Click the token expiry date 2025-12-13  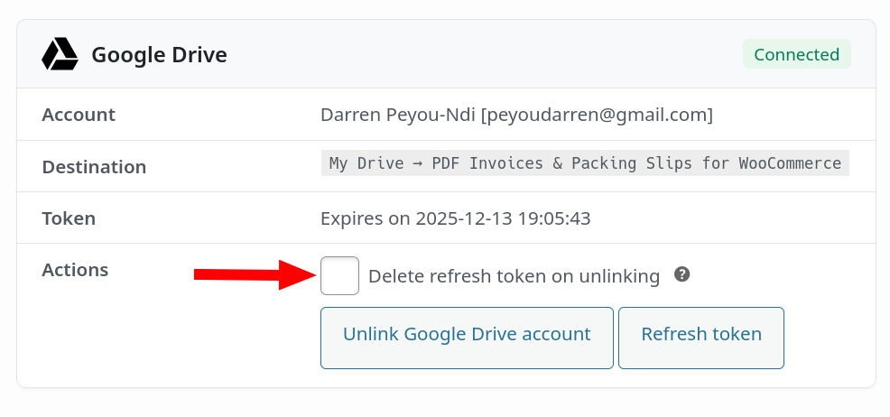[465, 218]
